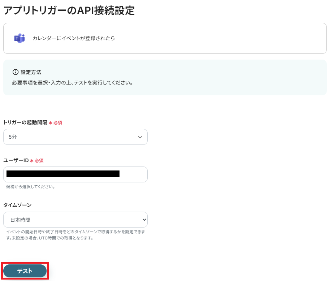Open the タイムゾーン dropdown showing 日本時間
The image size is (330, 281).
click(x=75, y=220)
